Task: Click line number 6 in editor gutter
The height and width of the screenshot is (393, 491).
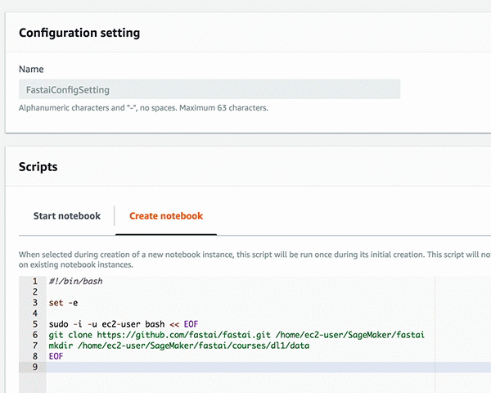Action: pyautogui.click(x=34, y=335)
